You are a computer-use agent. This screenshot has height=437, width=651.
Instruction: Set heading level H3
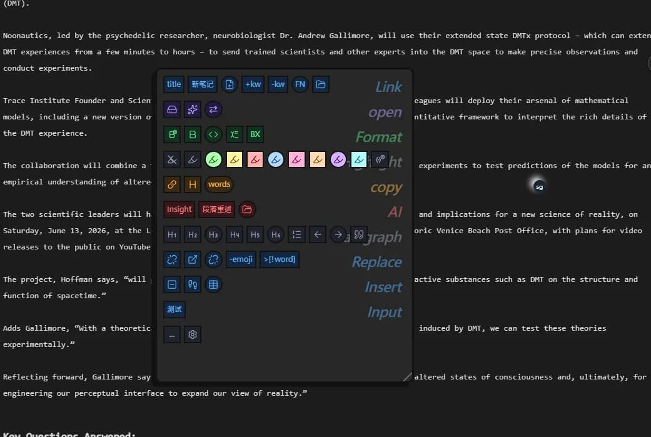(x=213, y=234)
